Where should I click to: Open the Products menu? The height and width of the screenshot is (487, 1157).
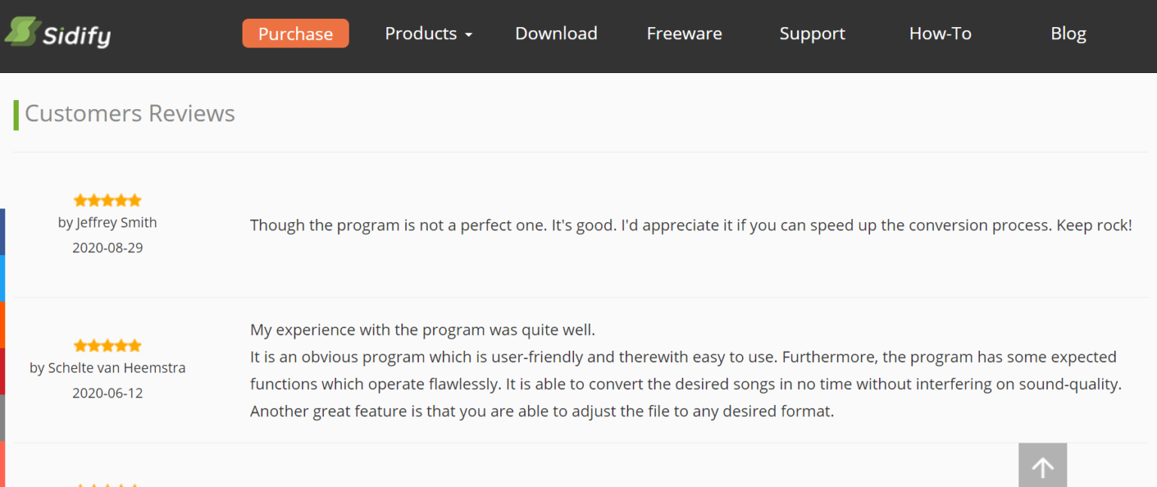click(x=429, y=34)
